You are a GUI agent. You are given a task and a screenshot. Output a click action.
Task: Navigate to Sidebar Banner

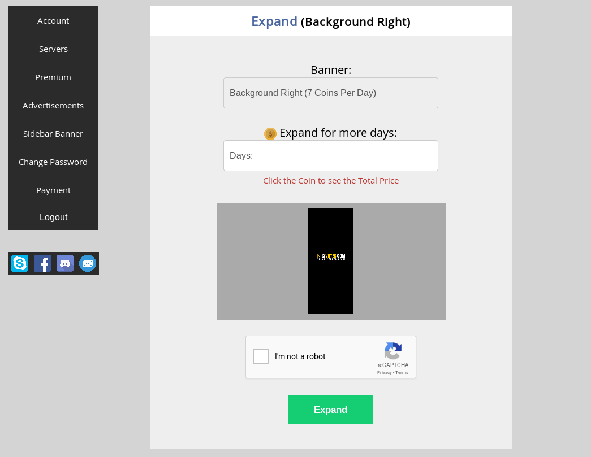click(53, 134)
